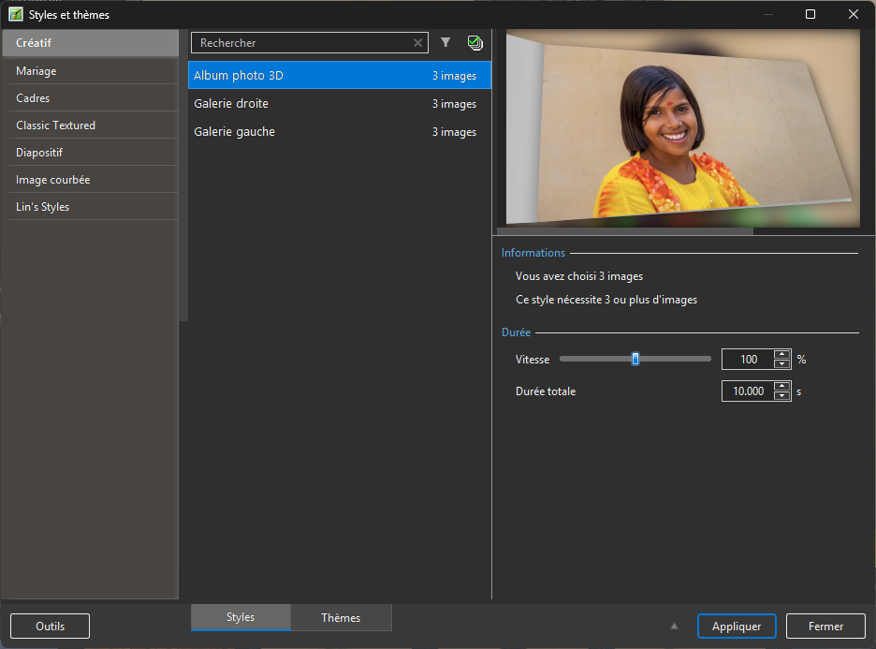Click in the Rechercher search box
The height and width of the screenshot is (649, 876).
301,43
